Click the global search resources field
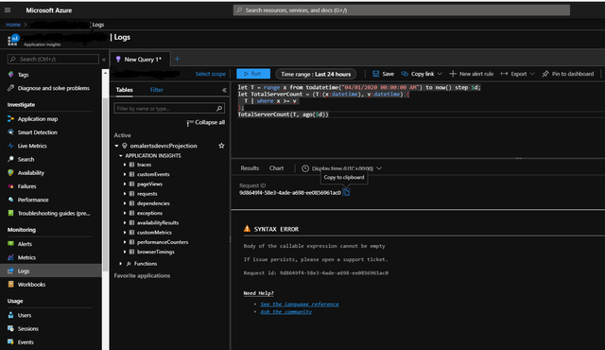 pyautogui.click(x=401, y=10)
